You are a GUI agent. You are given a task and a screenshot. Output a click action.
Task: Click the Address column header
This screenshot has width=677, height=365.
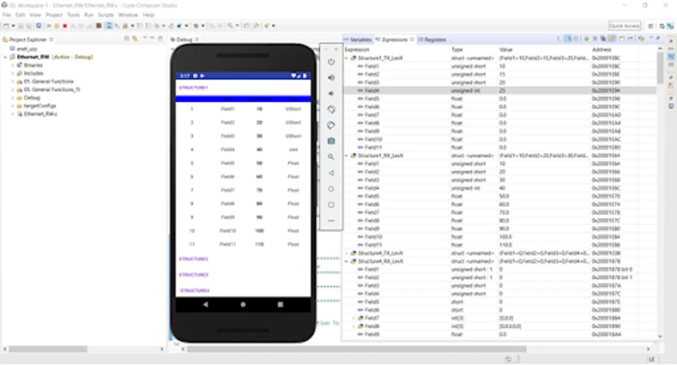click(x=602, y=49)
